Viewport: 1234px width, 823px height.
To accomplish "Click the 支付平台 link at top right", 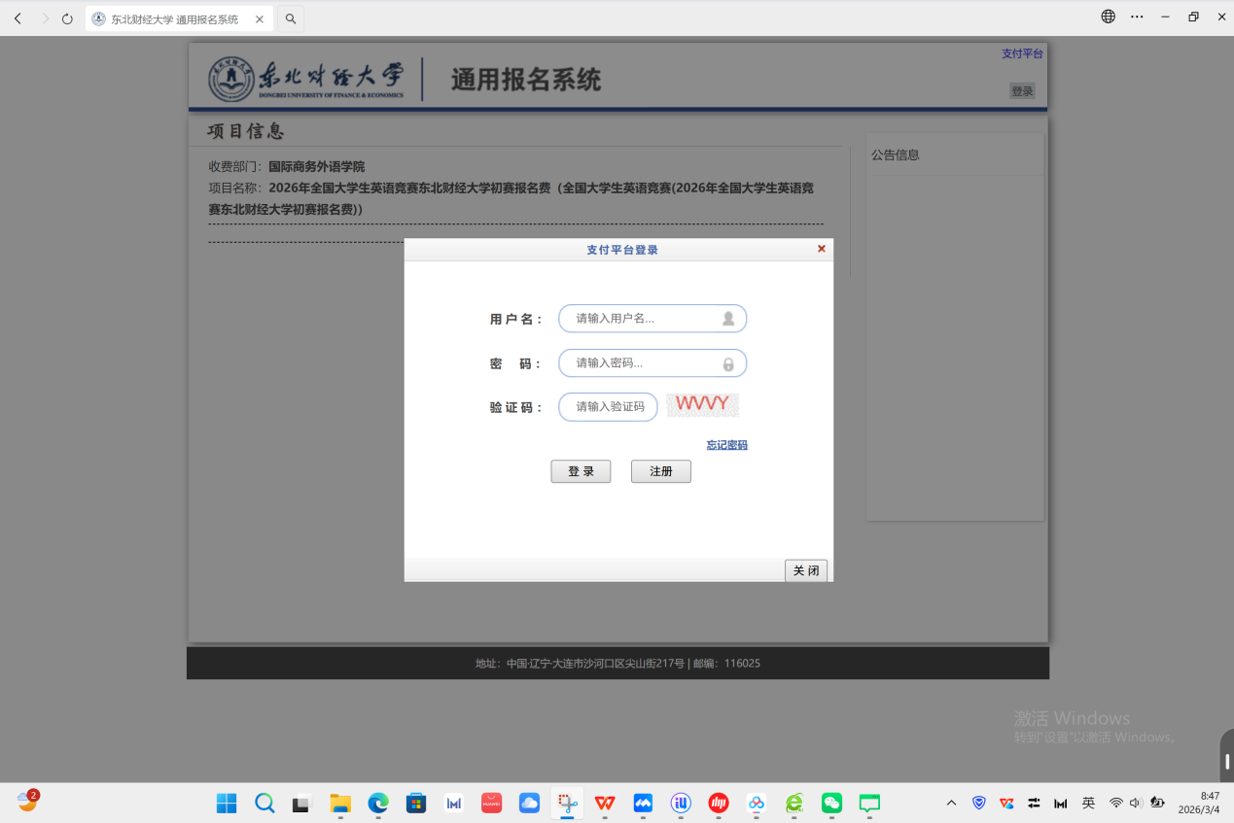I will [x=1022, y=53].
